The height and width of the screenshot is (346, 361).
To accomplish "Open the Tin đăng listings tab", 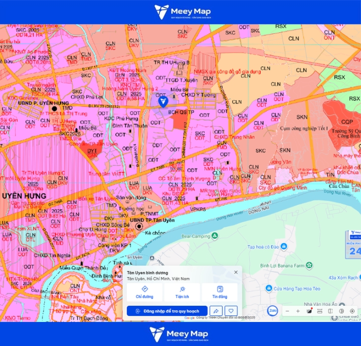I will pos(220,292).
